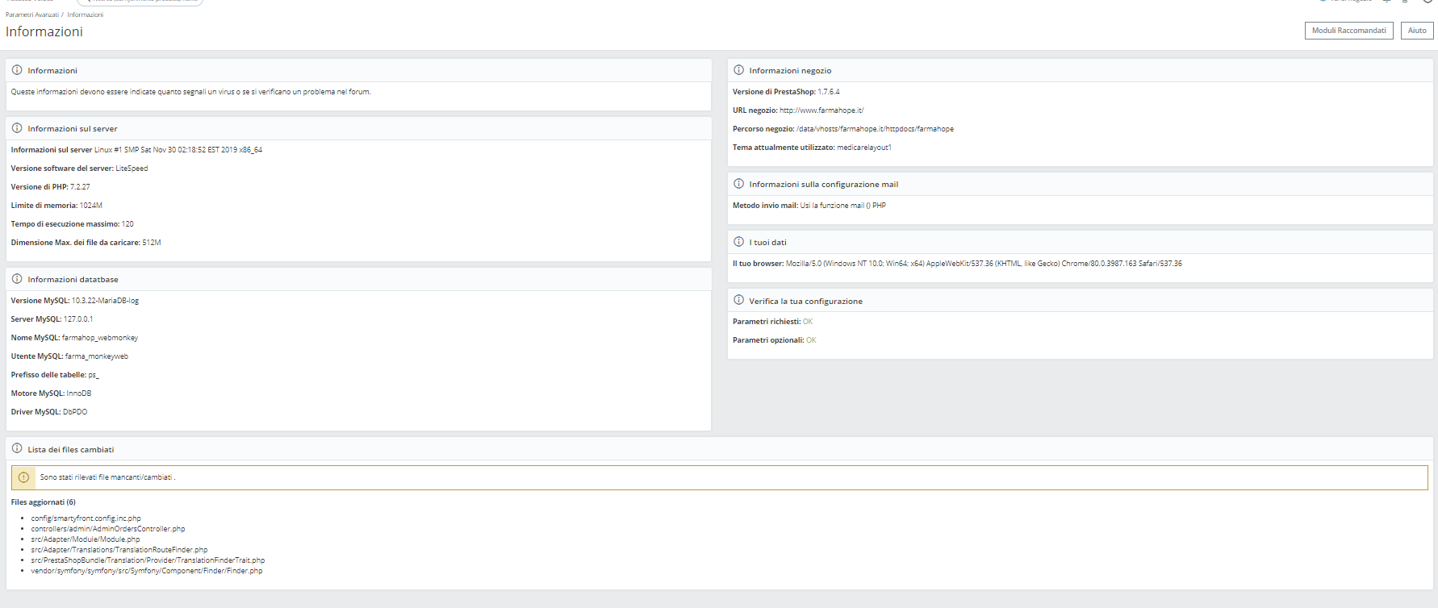The image size is (1438, 608).
Task: Select TranslationFinderTrait.php file entry
Action: (148, 560)
